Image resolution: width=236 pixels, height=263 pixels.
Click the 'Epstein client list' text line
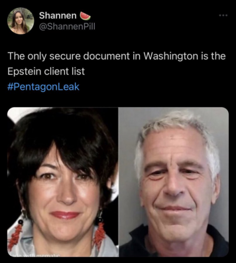point(46,72)
